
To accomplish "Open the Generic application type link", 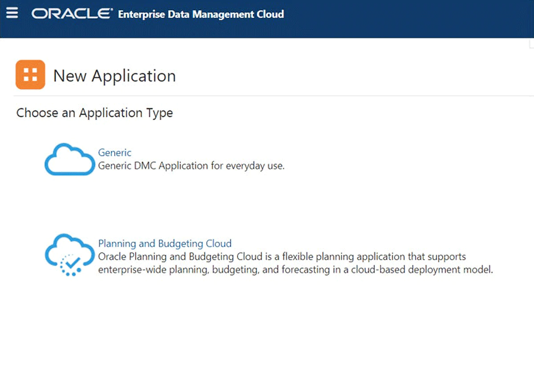I will click(x=114, y=153).
